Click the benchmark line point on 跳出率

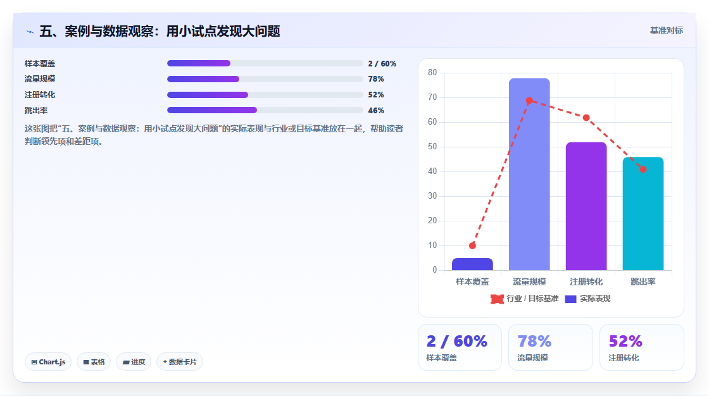[x=643, y=170]
